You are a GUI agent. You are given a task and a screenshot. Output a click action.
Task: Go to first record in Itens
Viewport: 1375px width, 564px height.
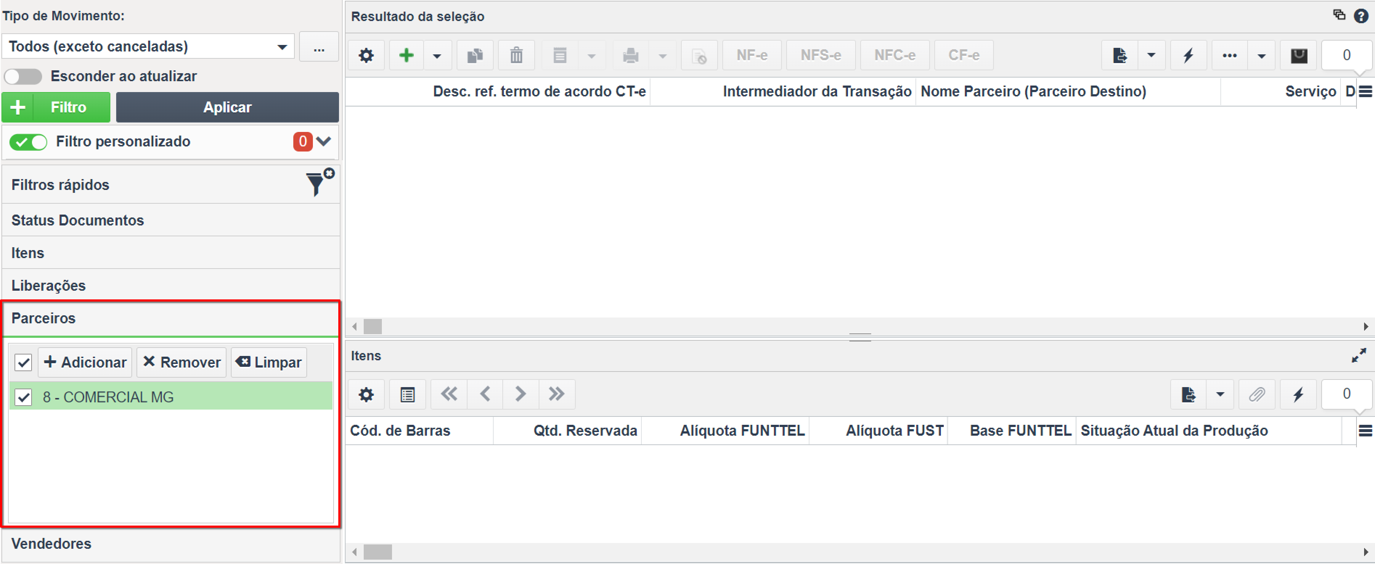[x=449, y=394]
